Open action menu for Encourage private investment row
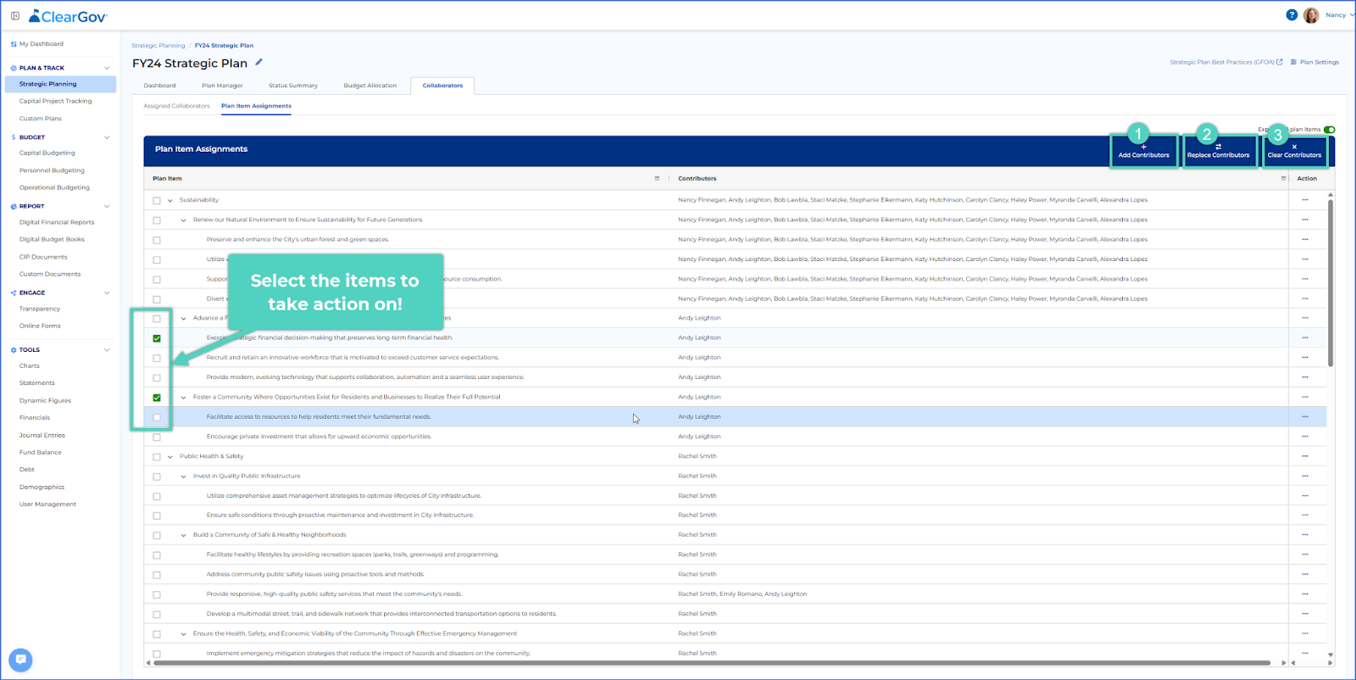This screenshot has height=680, width=1356. coord(1305,436)
